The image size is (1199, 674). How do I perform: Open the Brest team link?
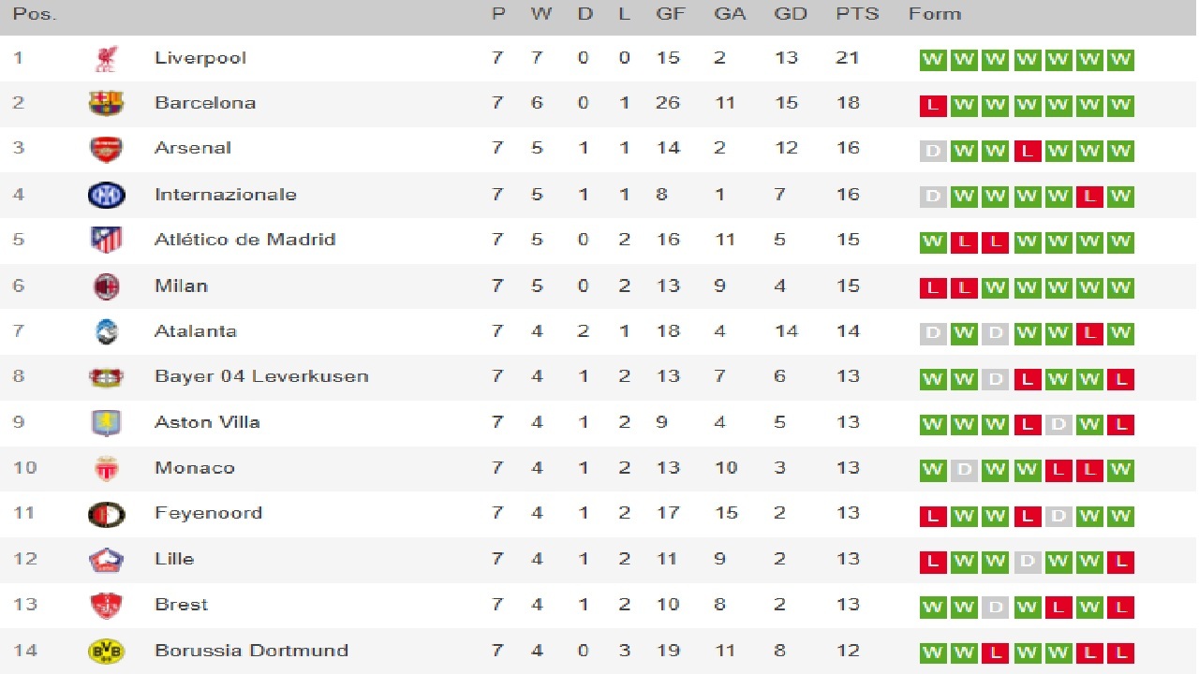(x=181, y=605)
